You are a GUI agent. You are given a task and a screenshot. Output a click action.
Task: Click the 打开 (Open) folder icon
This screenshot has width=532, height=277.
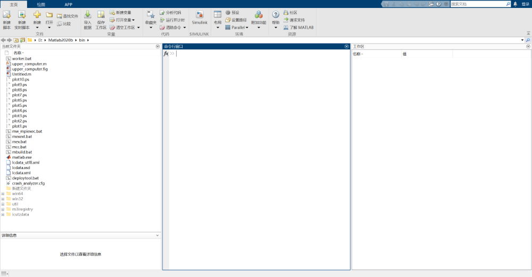click(x=49, y=15)
